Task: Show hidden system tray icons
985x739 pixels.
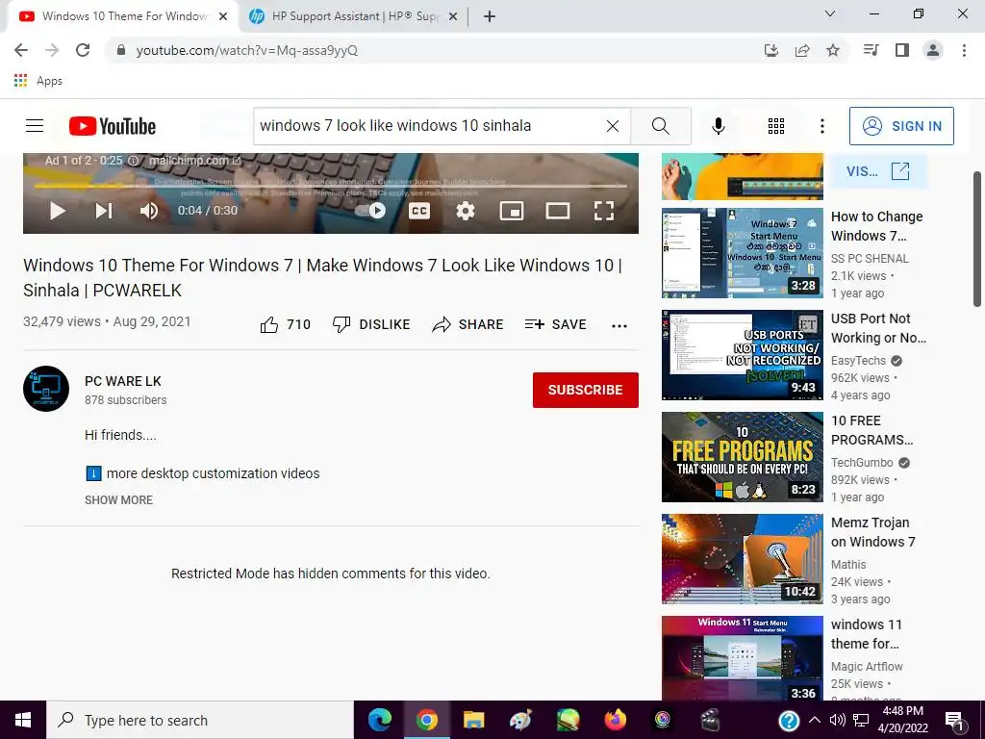Action: [x=814, y=720]
